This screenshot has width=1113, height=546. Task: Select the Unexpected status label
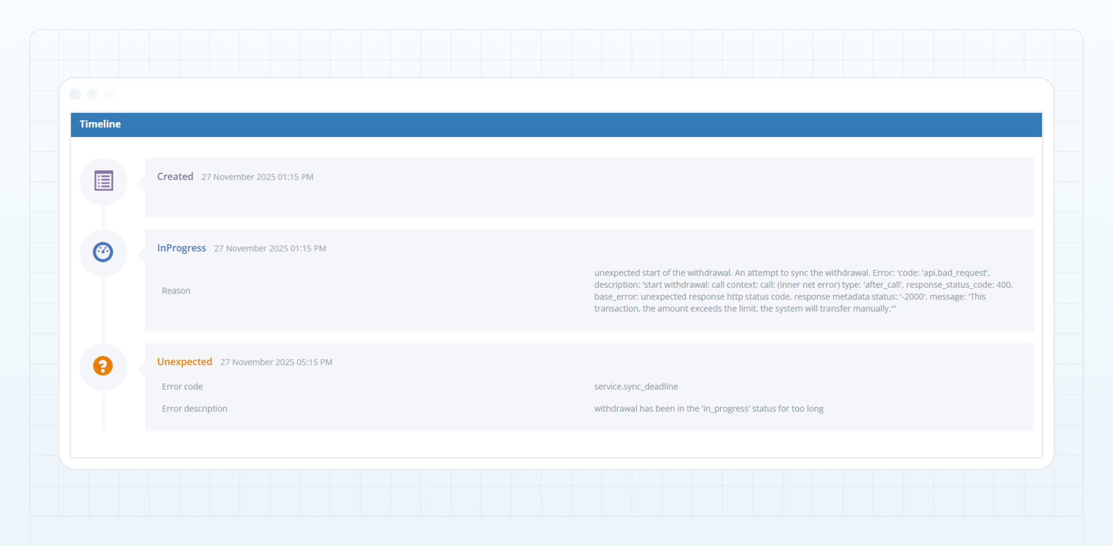click(185, 362)
